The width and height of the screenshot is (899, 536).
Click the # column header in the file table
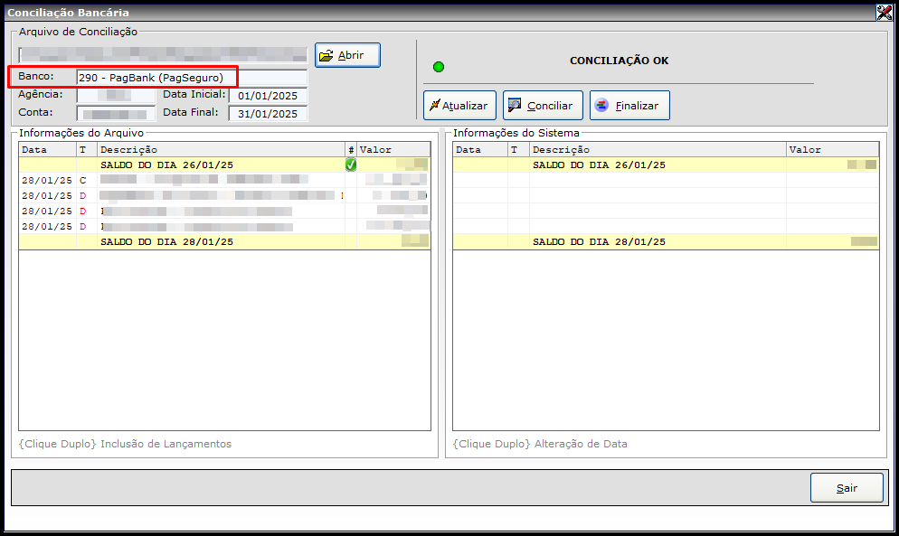point(351,150)
